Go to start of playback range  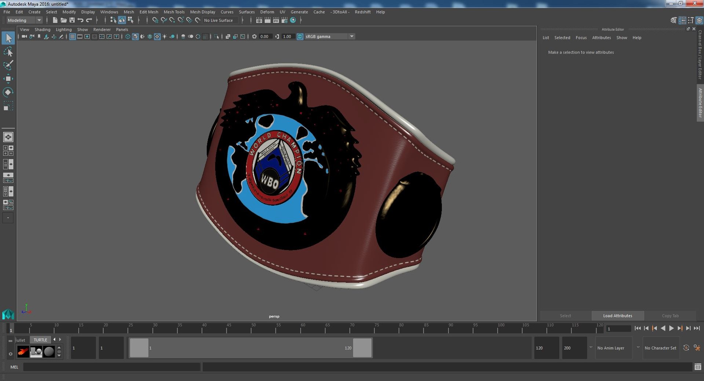click(x=638, y=328)
